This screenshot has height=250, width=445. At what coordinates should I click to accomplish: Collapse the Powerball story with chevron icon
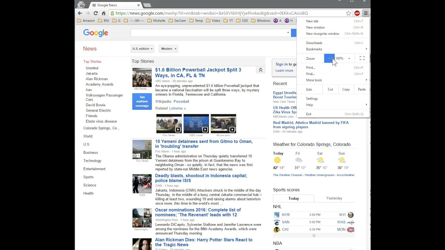point(260,70)
